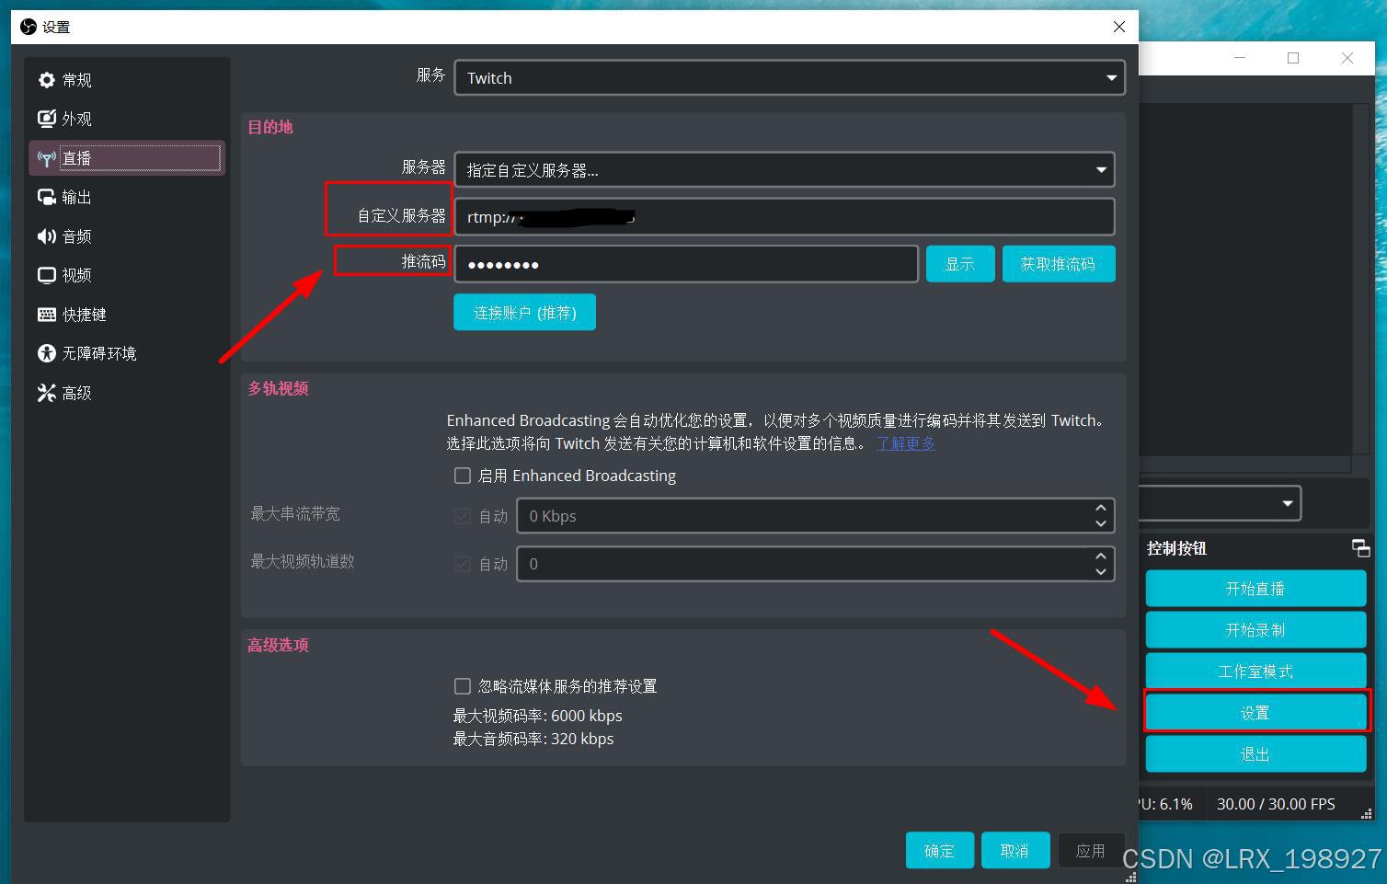Click the Advanced (高级) tools icon

click(47, 393)
